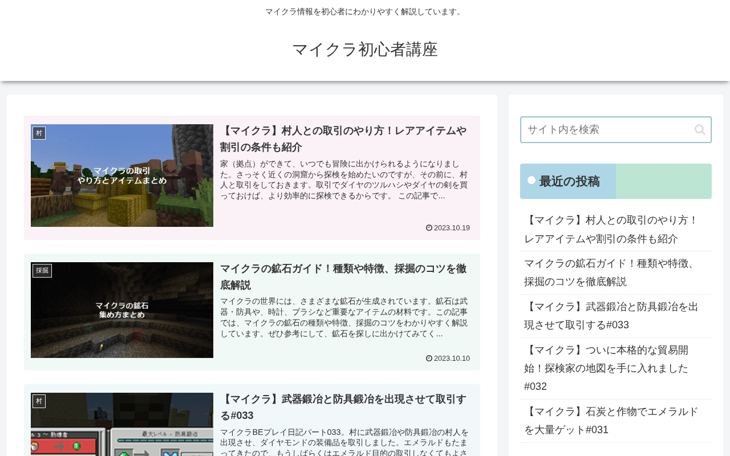Image resolution: width=730 pixels, height=456 pixels.
Task: Click the 村 tag on the blacksmith post thumbnail
Action: tap(39, 401)
